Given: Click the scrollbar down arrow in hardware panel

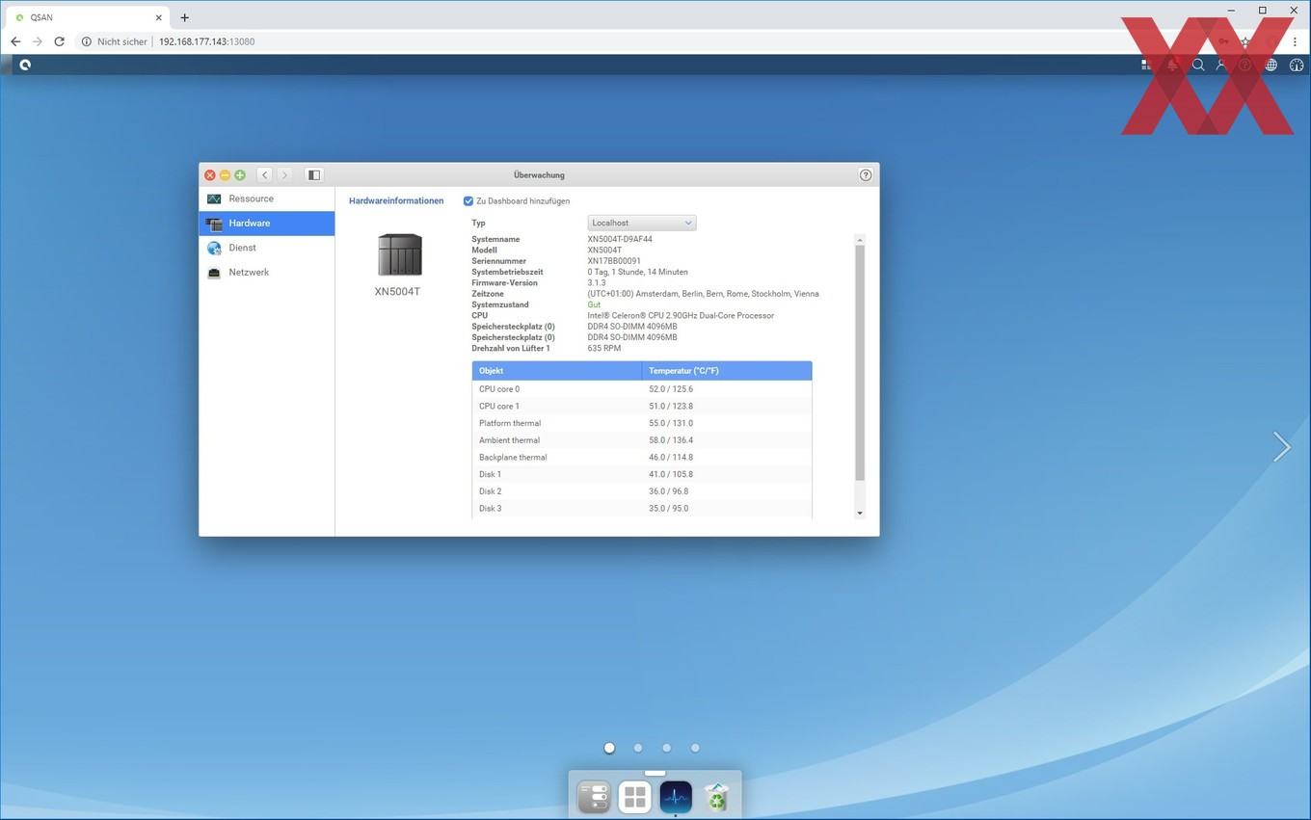Looking at the screenshot, I should (860, 514).
